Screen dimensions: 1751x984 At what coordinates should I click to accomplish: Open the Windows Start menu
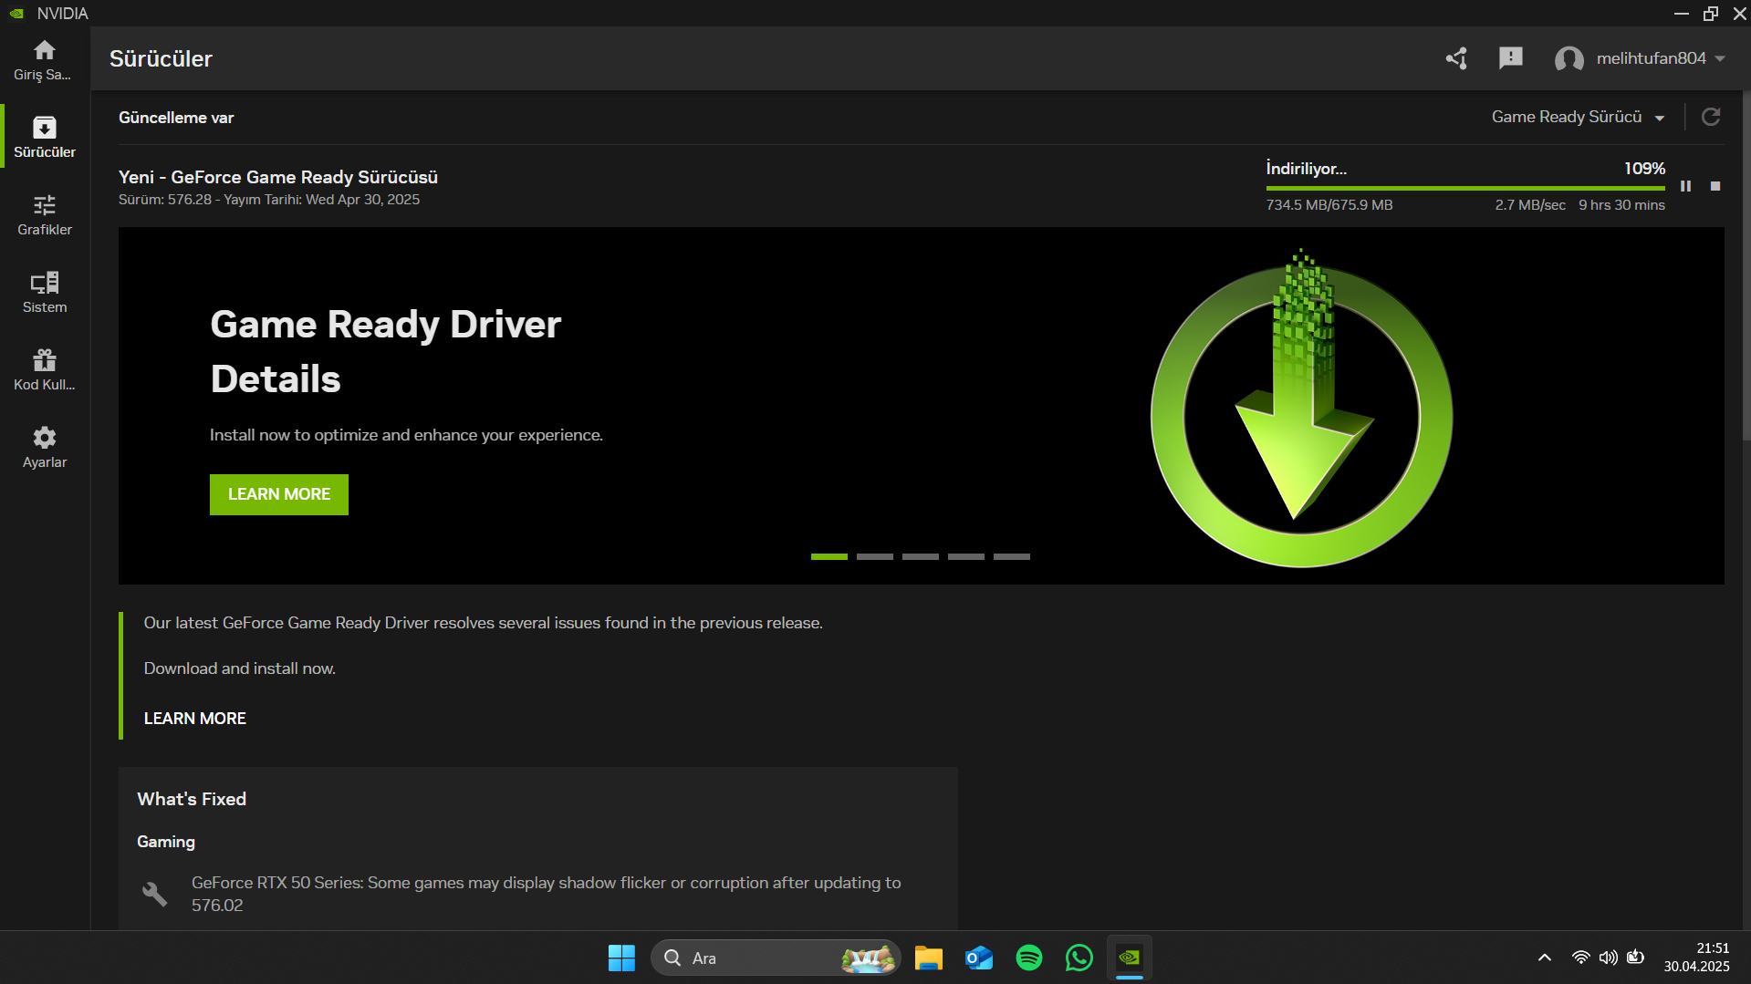tap(621, 958)
